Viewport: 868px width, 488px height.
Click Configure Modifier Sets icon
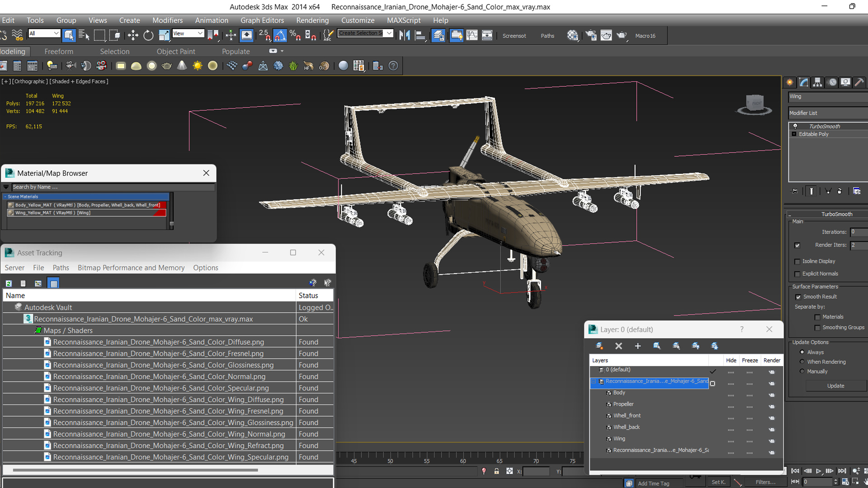tap(857, 191)
